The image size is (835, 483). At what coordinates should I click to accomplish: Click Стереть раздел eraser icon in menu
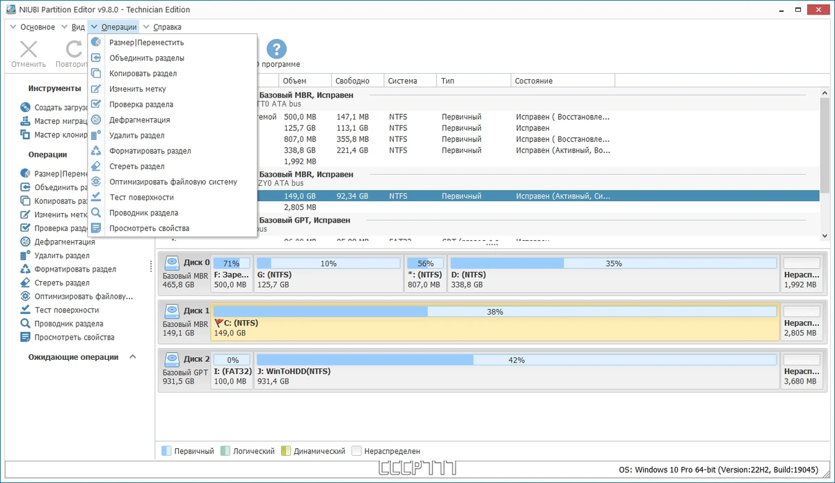pyautogui.click(x=96, y=166)
